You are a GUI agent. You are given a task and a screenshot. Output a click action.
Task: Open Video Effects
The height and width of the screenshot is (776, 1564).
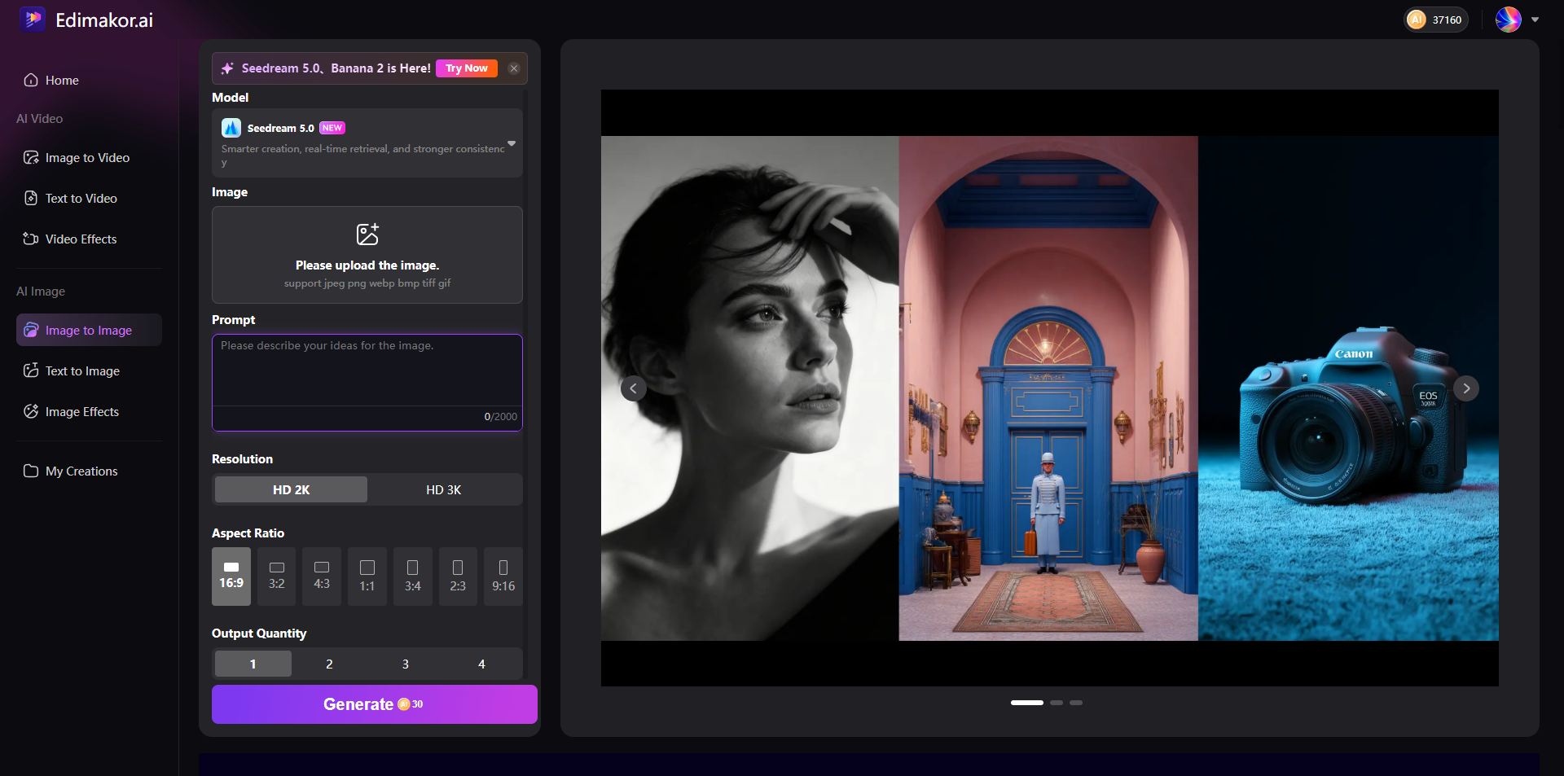[x=79, y=239]
